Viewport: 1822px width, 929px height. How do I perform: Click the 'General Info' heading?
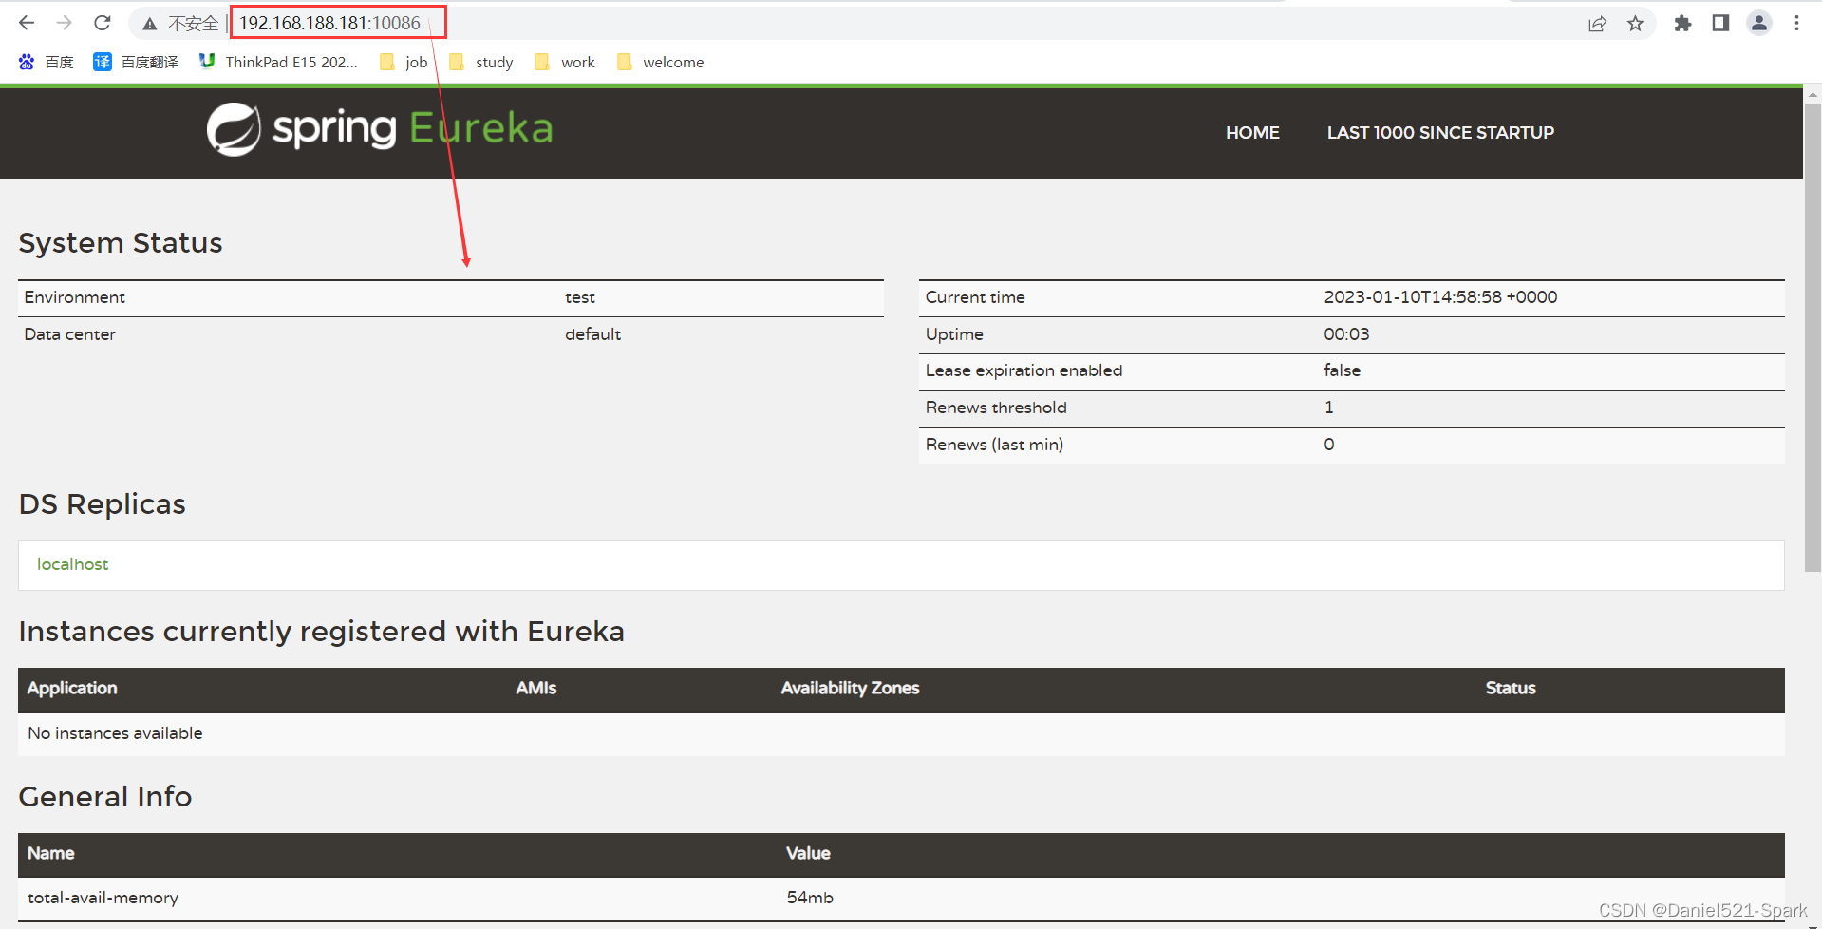click(105, 797)
